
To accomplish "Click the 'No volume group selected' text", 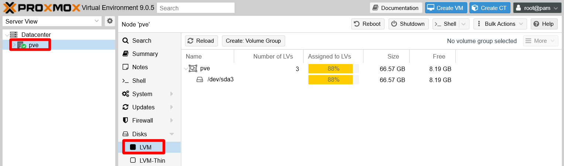I will 482,41.
